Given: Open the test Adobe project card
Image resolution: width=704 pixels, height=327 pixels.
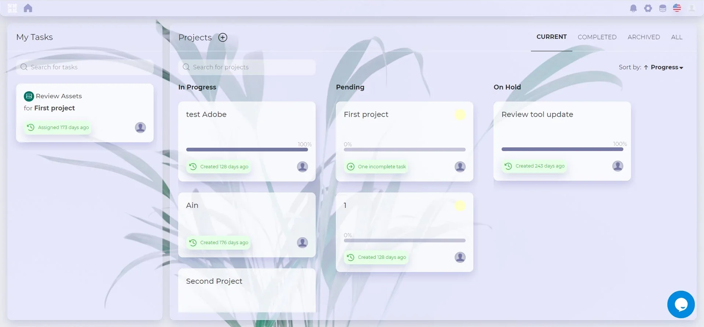Looking at the screenshot, I should pyautogui.click(x=246, y=125).
